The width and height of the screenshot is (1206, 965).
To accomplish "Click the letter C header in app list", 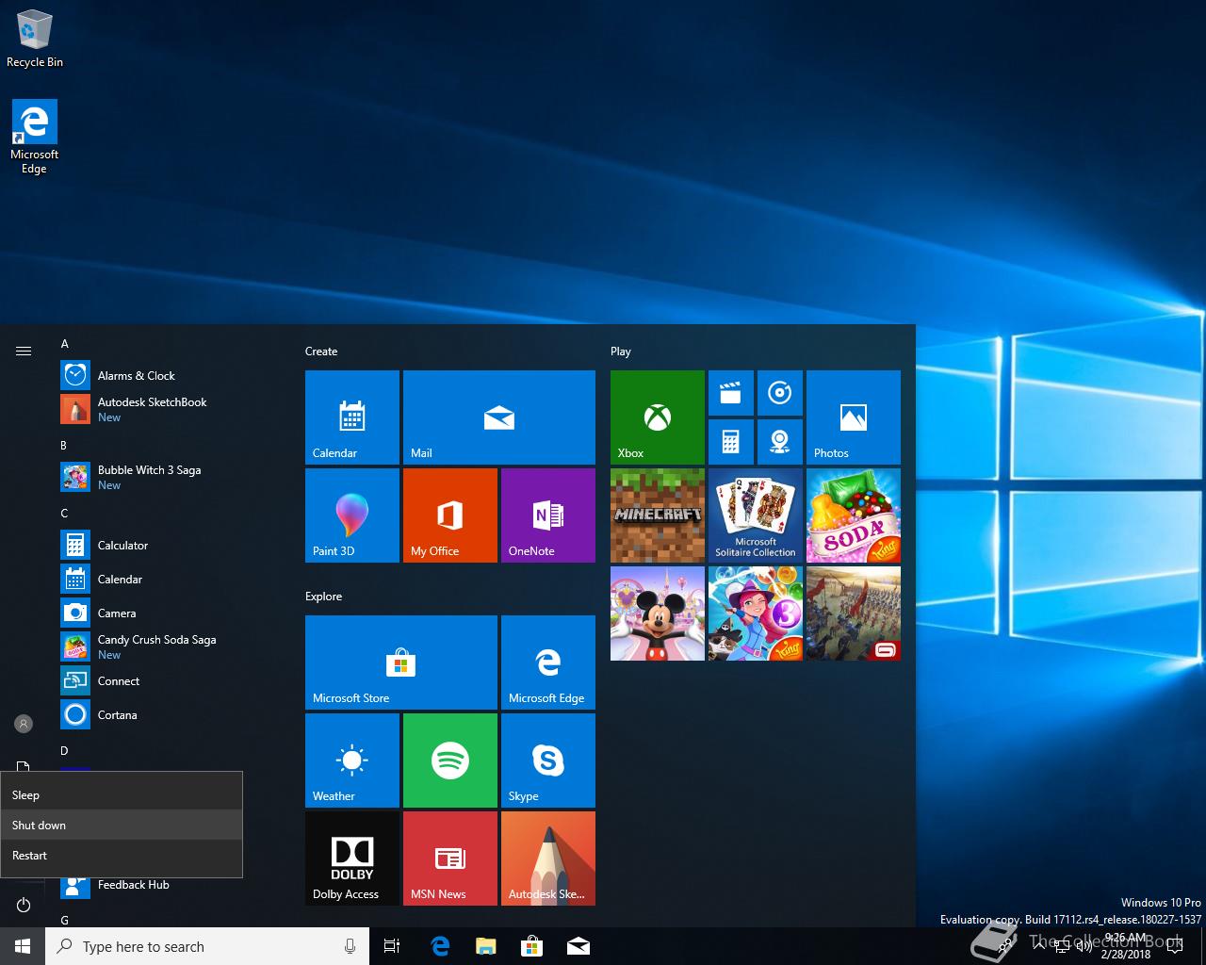I will (64, 514).
